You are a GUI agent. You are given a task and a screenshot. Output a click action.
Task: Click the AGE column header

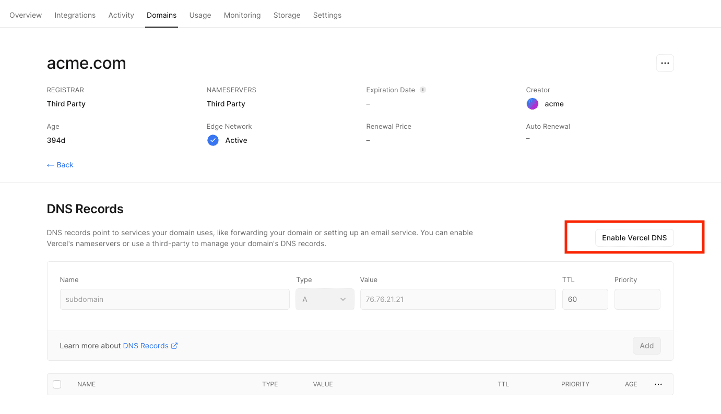pyautogui.click(x=631, y=384)
